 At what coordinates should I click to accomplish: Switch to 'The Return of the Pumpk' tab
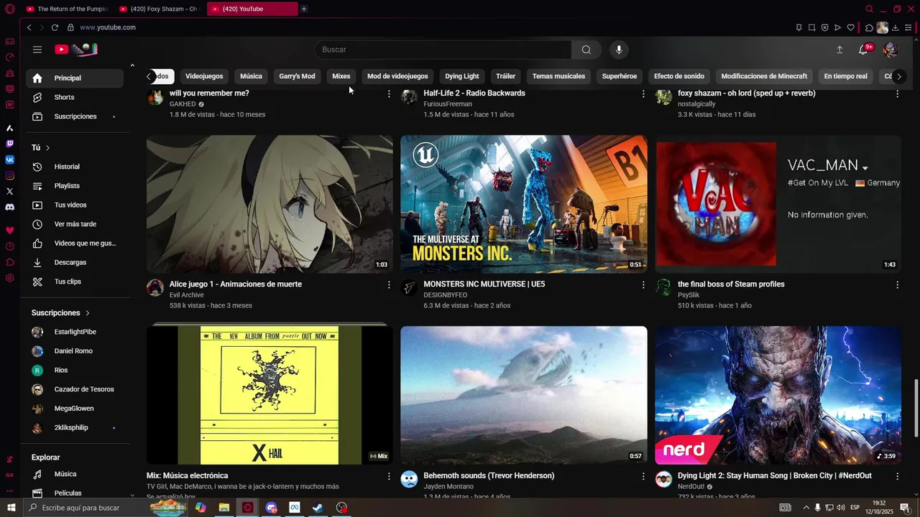(x=66, y=9)
